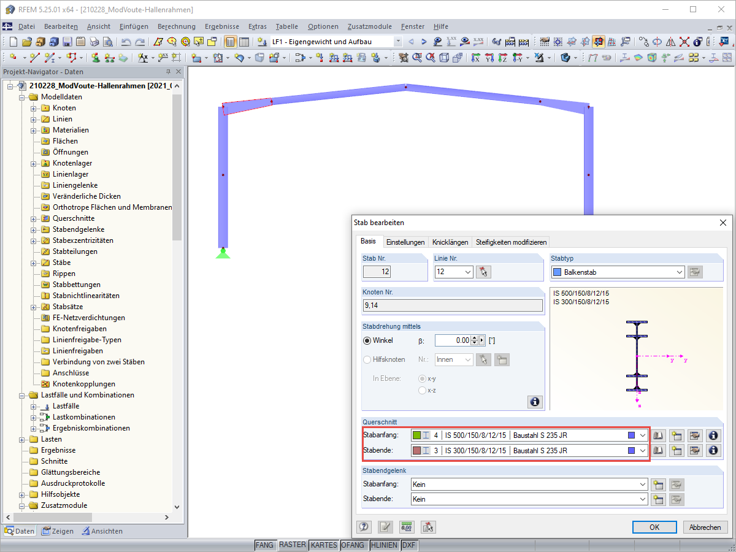Click the Zoom window magnifier icon
This screenshot has height=552, width=736.
(418, 58)
